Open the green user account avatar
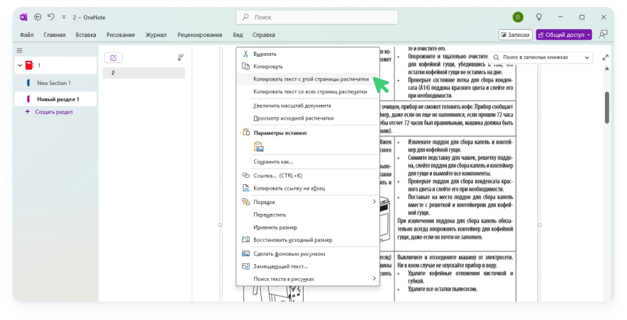This screenshot has width=627, height=320. [x=518, y=17]
